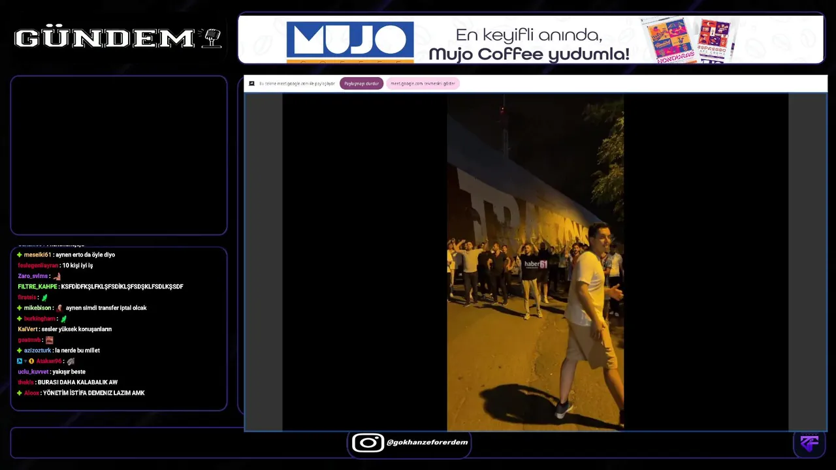
Task: Click the emote next to Zaro_svims
Action: point(57,276)
